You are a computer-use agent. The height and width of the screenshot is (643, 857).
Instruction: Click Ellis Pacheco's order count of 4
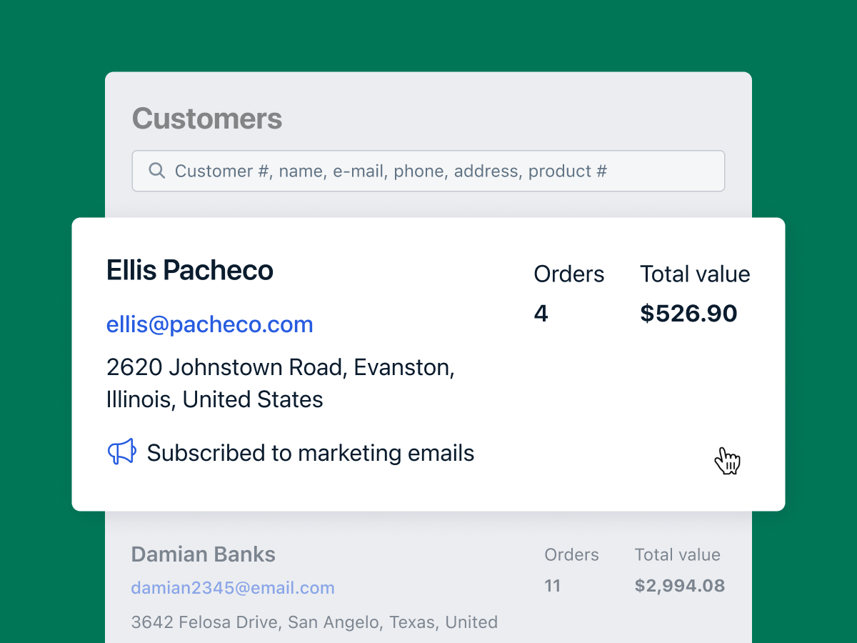point(541,314)
